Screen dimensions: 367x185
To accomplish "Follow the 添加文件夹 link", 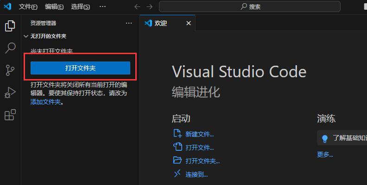I will 45,102.
